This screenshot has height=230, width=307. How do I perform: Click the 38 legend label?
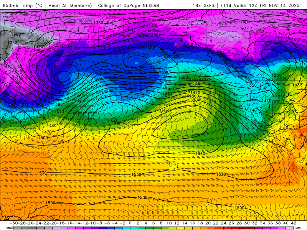[278, 223]
